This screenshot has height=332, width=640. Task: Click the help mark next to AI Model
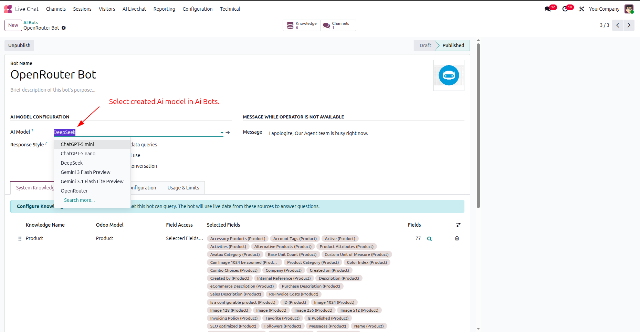(32, 131)
